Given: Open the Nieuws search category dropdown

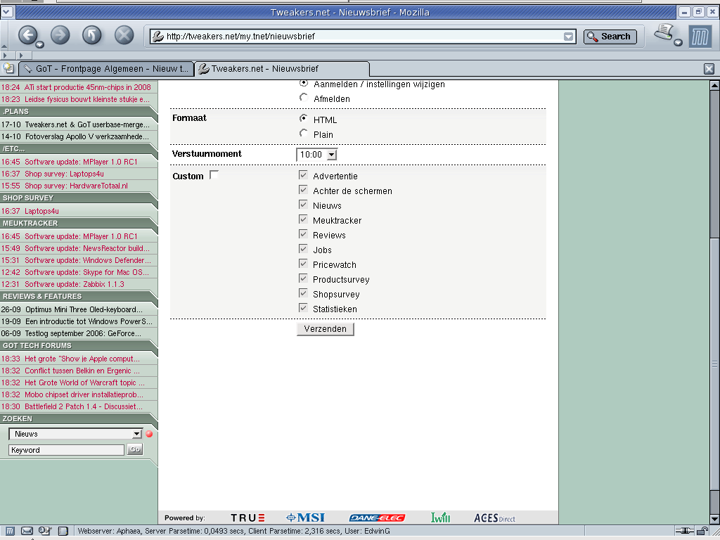Looking at the screenshot, I should [x=75, y=434].
